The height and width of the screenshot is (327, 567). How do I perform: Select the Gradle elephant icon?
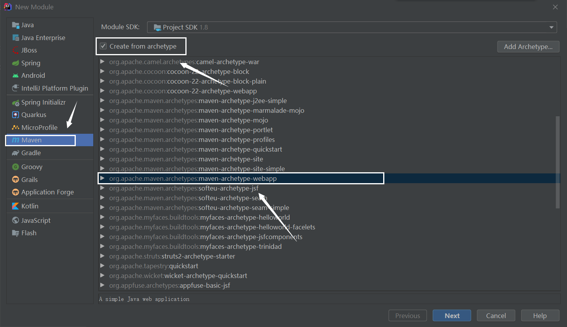pyautogui.click(x=16, y=153)
